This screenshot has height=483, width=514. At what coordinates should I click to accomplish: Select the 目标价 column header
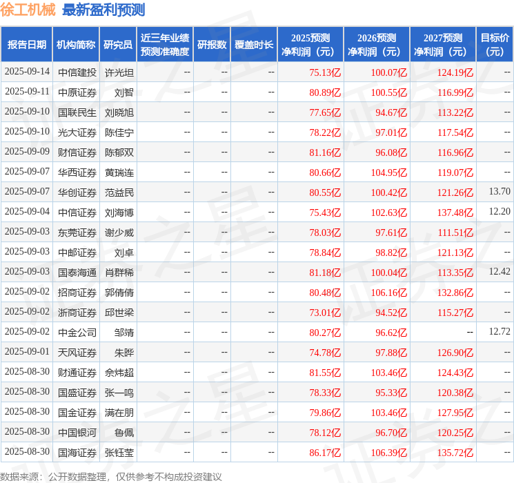tap(495, 45)
